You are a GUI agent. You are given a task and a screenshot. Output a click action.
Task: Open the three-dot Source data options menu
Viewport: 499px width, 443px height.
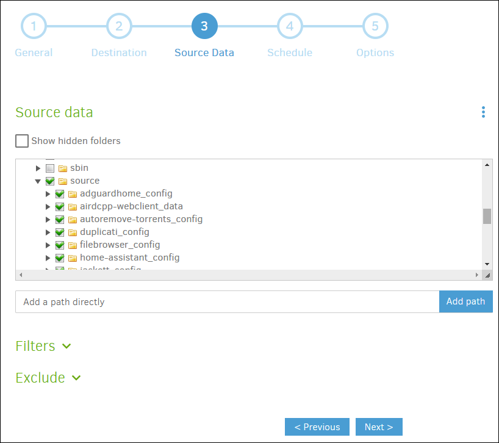click(483, 112)
